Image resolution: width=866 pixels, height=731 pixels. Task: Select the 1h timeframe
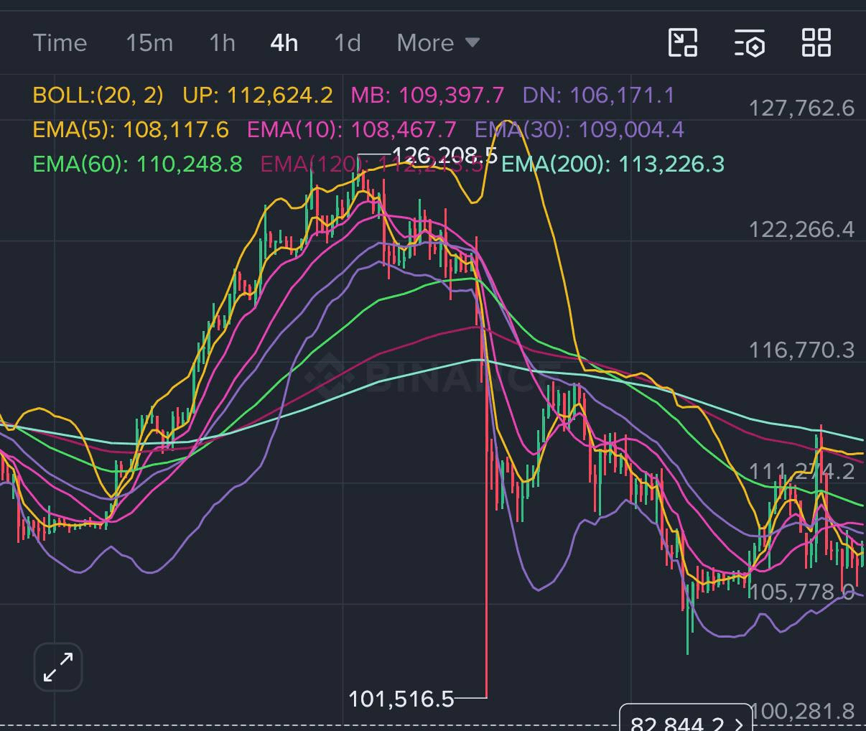222,43
